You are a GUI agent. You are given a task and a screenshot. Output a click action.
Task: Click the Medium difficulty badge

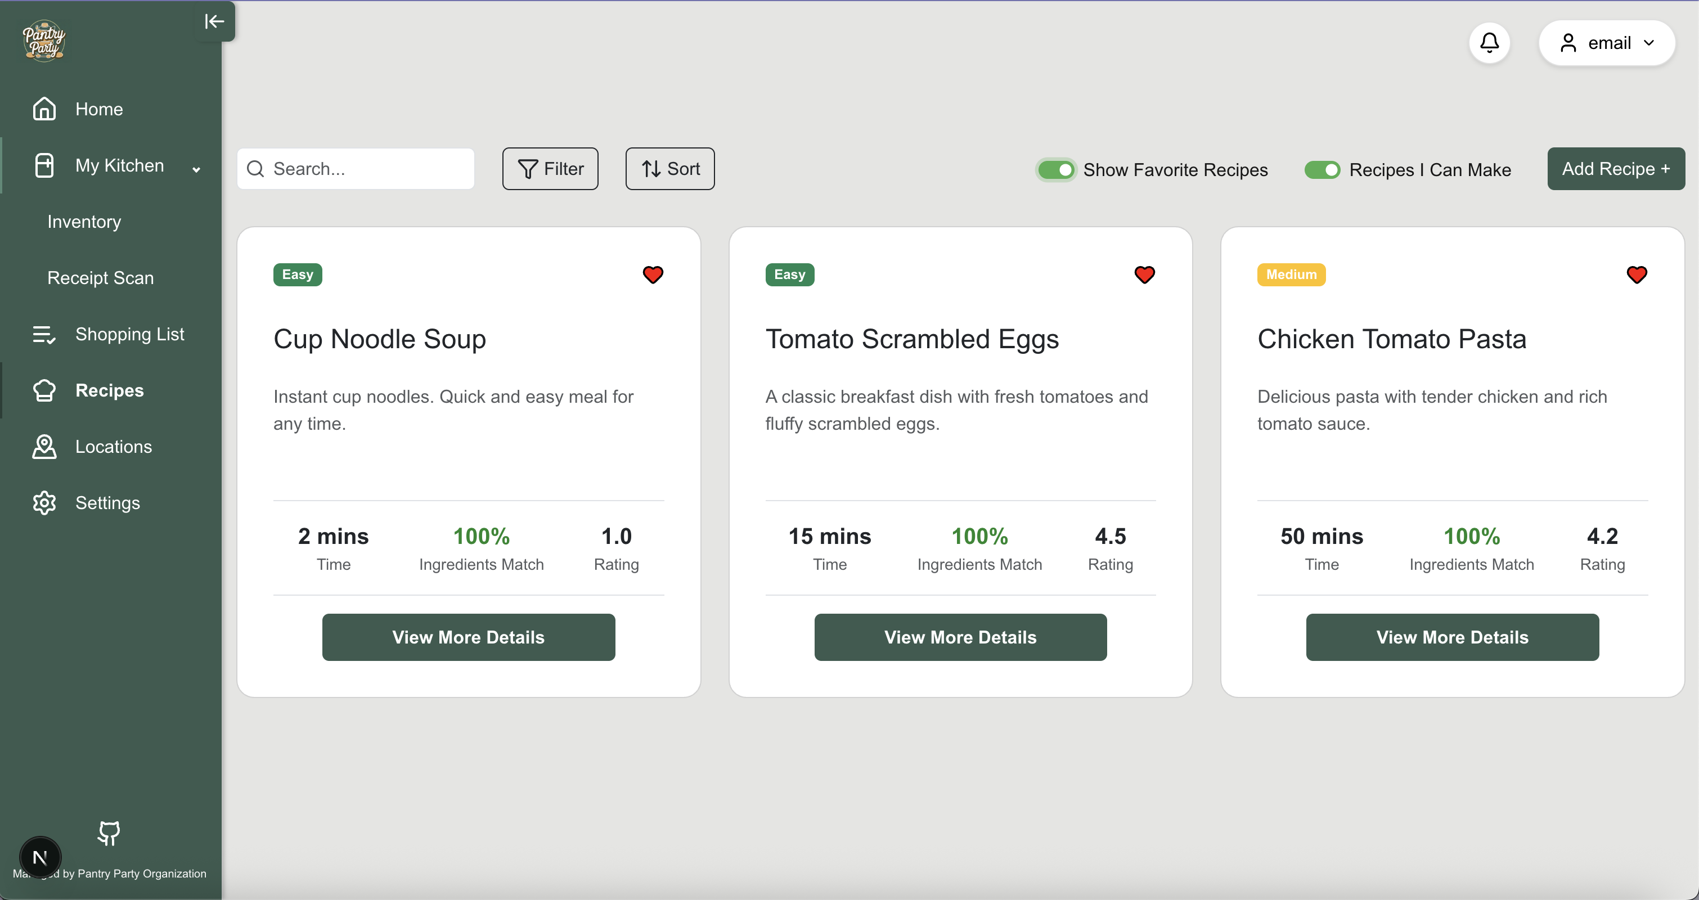click(1291, 274)
